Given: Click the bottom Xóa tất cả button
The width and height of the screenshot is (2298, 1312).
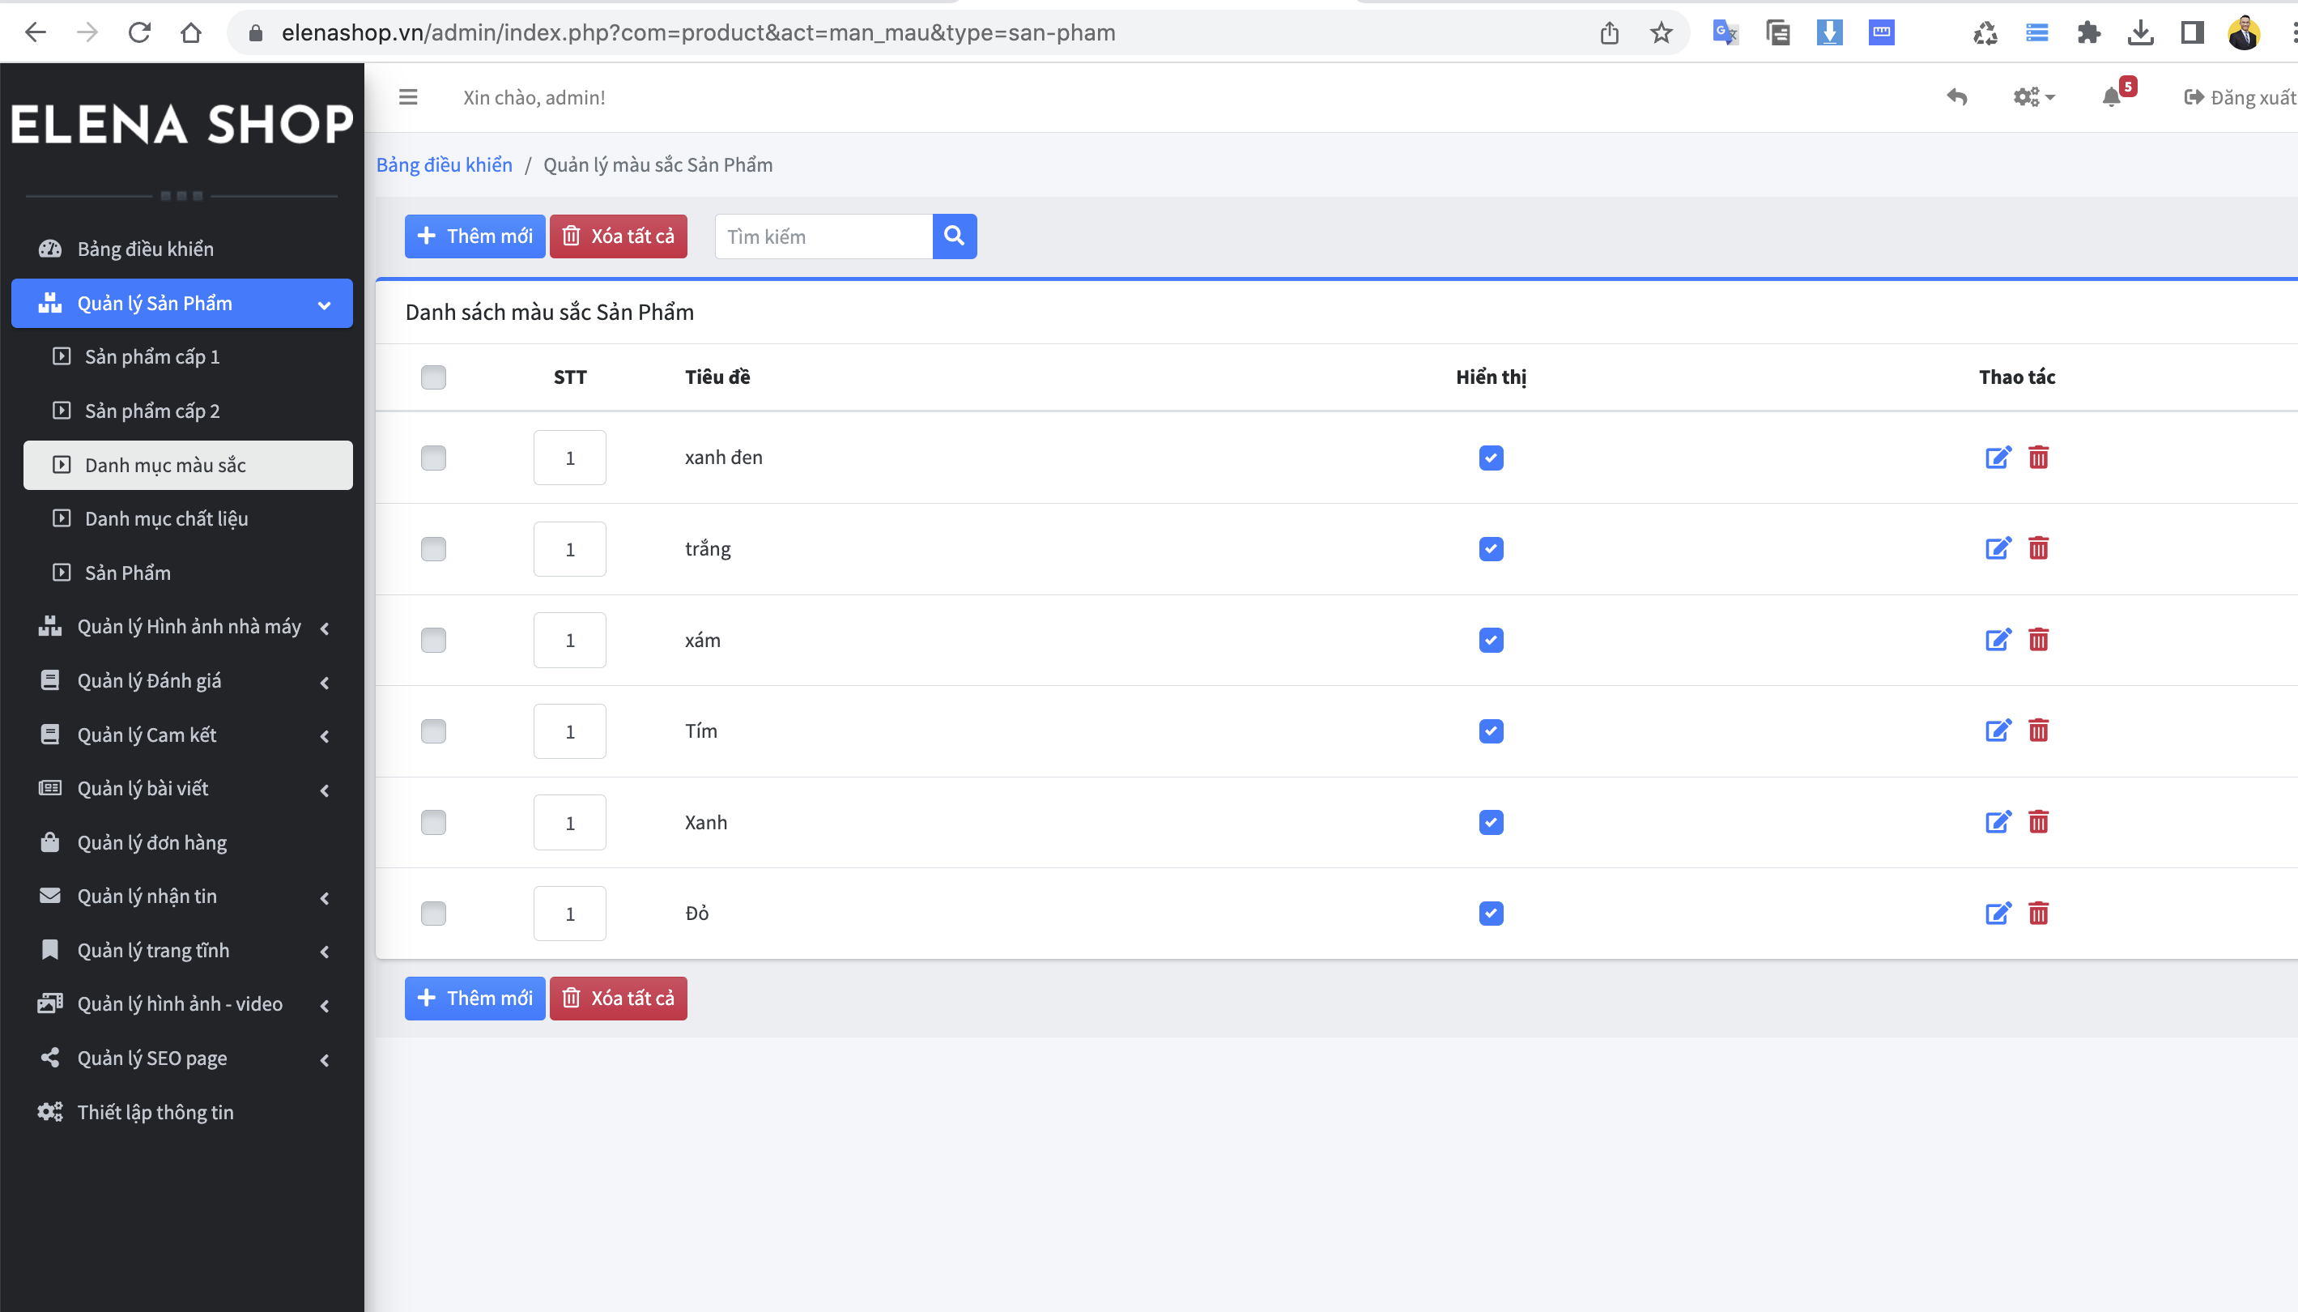Looking at the screenshot, I should point(618,999).
